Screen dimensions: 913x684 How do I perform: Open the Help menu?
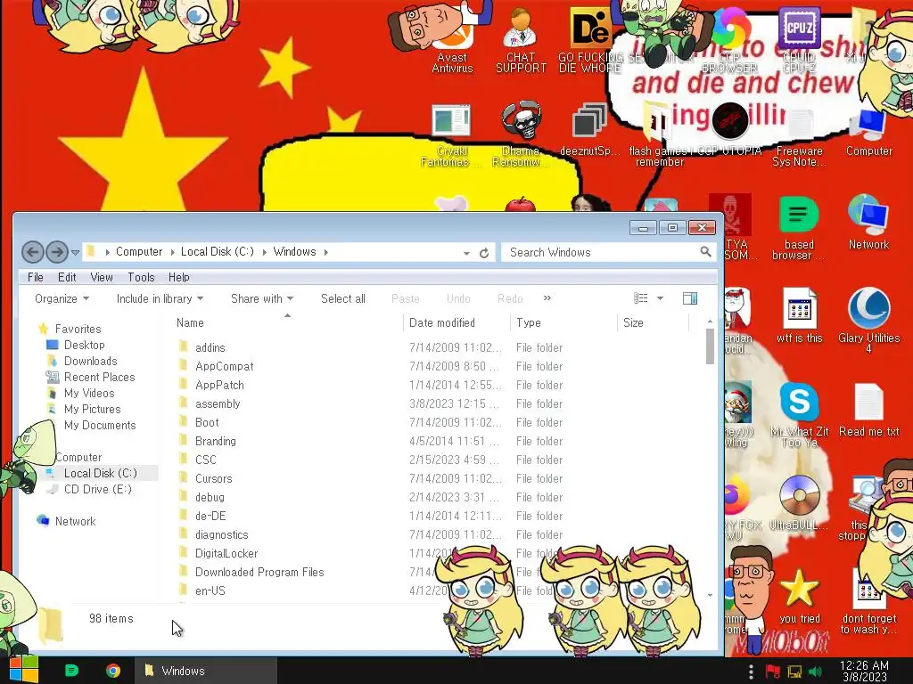click(178, 278)
